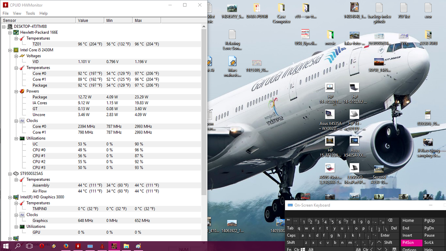Open the 787 list text file

(x=403, y=11)
